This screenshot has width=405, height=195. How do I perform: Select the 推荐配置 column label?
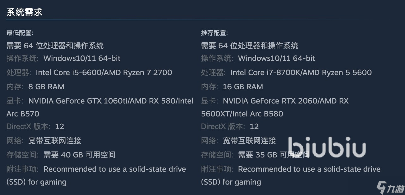(215, 33)
